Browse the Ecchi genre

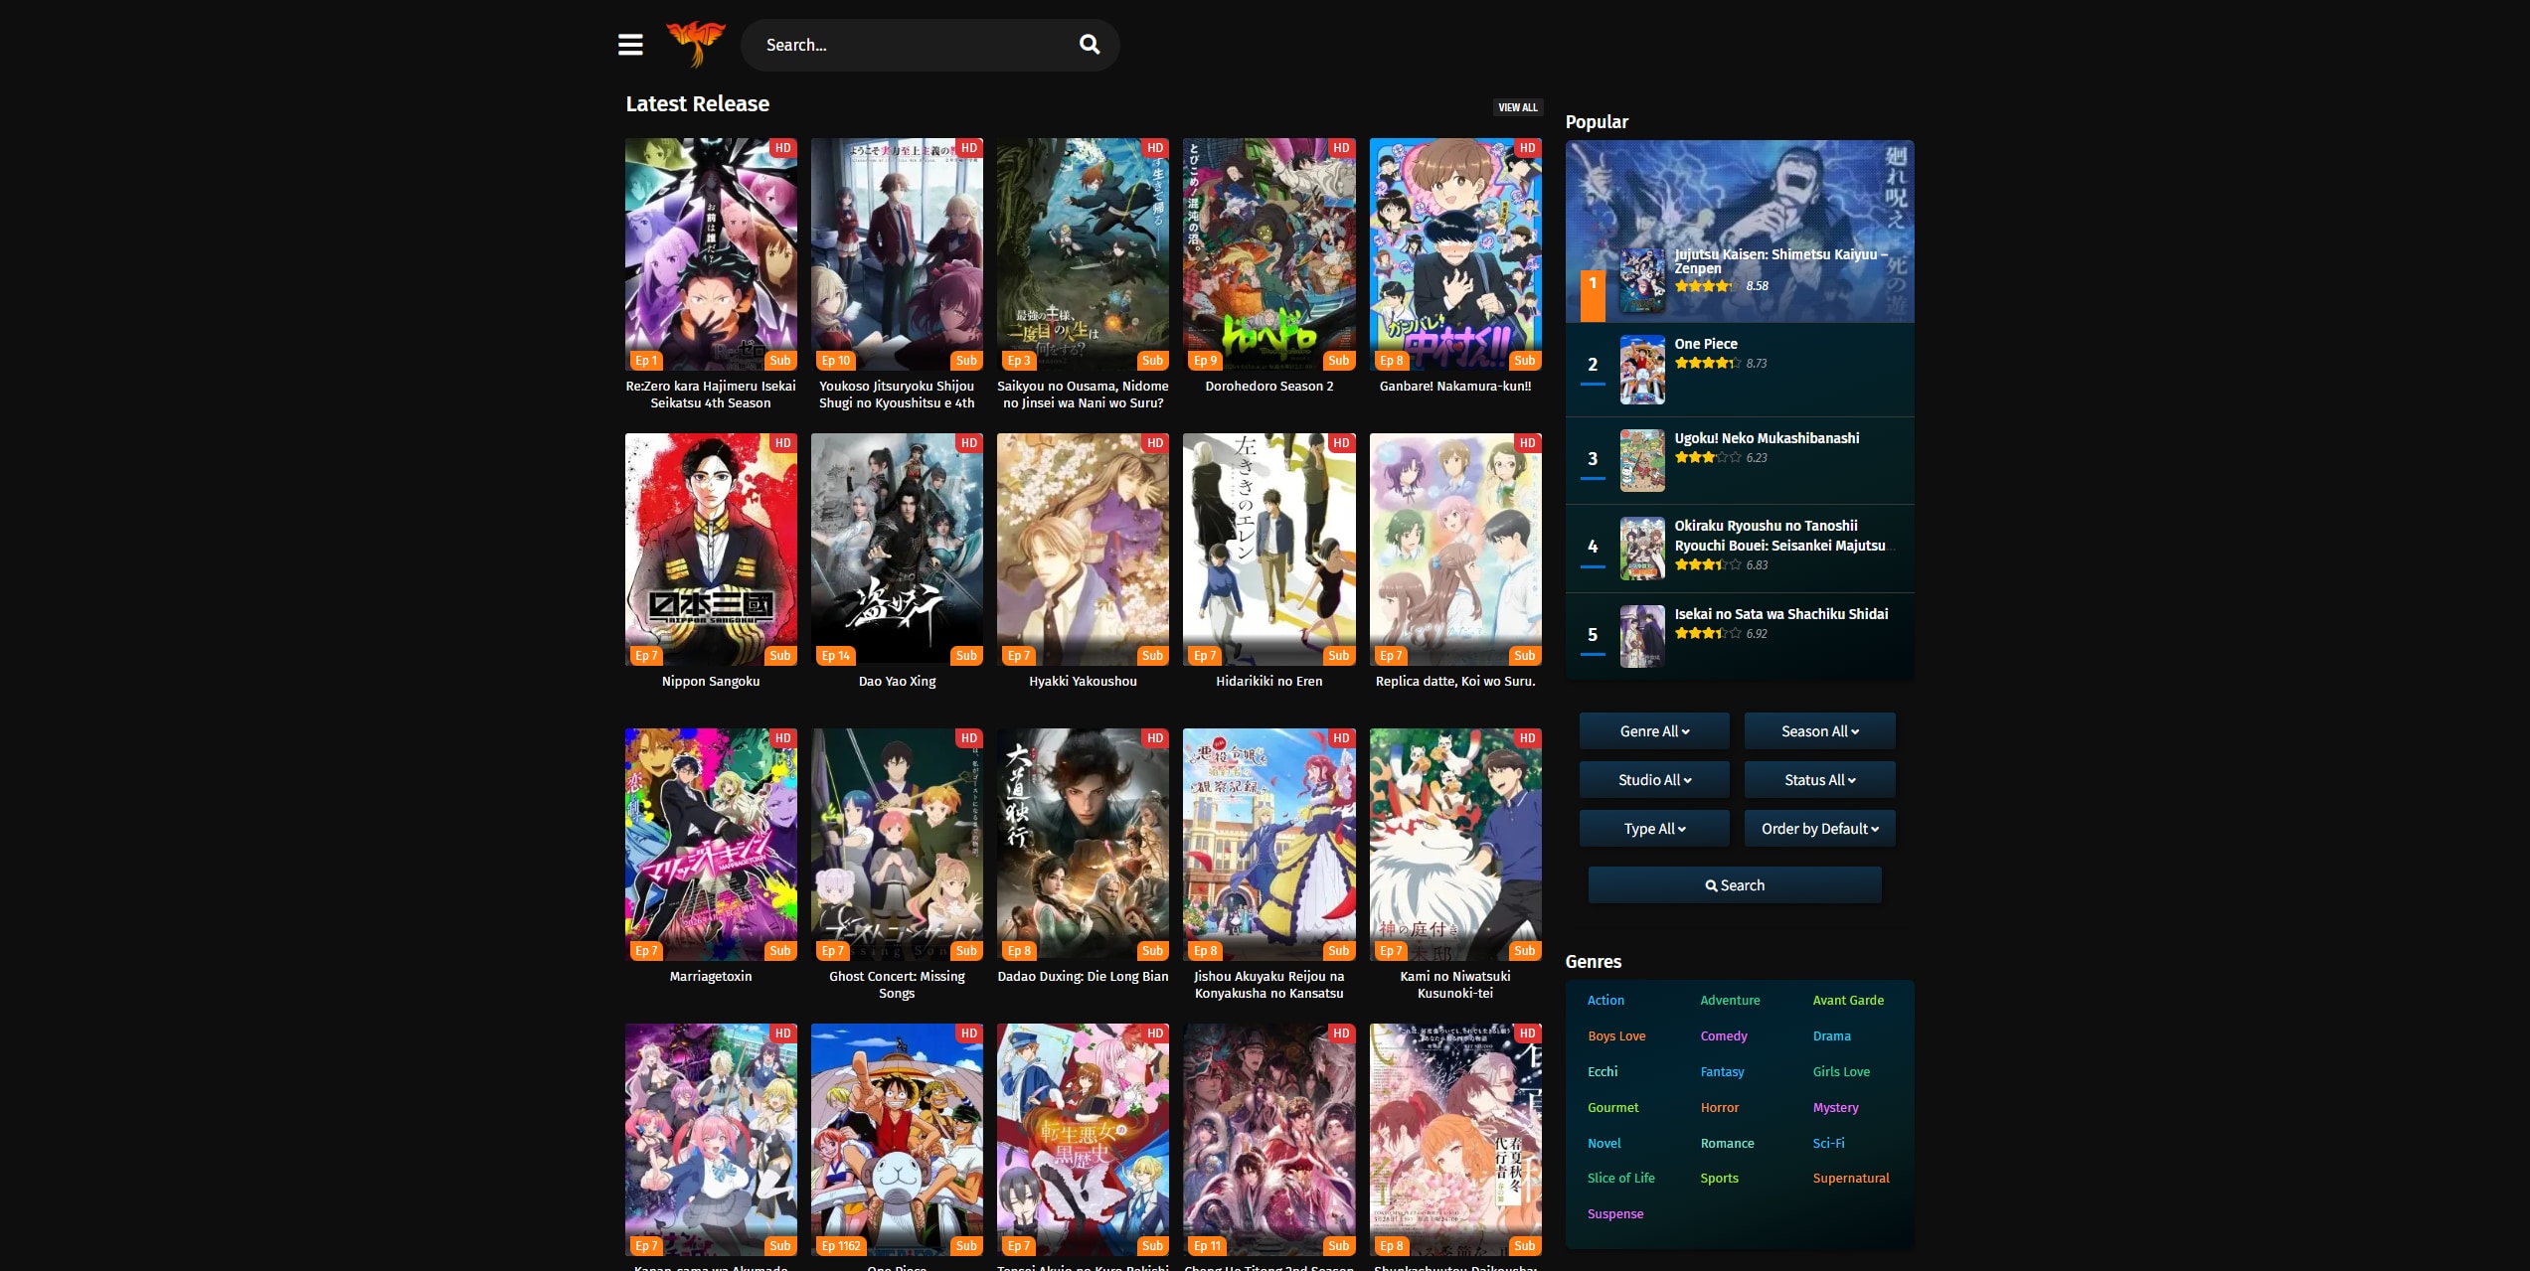pos(1602,1072)
